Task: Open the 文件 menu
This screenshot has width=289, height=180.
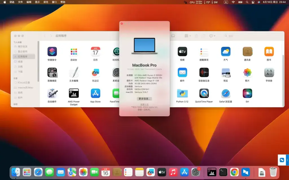Action: coord(20,2)
